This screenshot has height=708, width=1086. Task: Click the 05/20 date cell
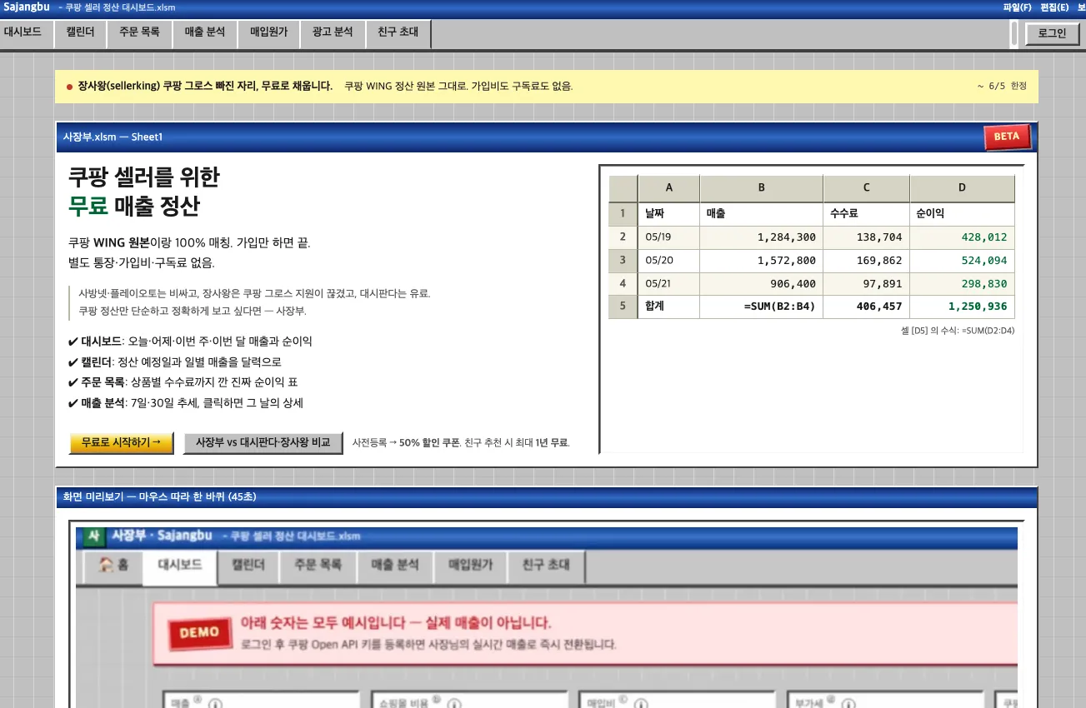click(668, 260)
